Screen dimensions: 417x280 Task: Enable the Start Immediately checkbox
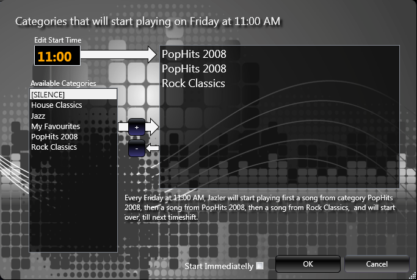(x=260, y=265)
